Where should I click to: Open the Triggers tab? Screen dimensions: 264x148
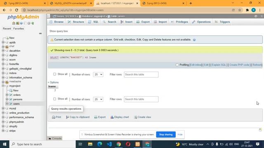point(222,22)
